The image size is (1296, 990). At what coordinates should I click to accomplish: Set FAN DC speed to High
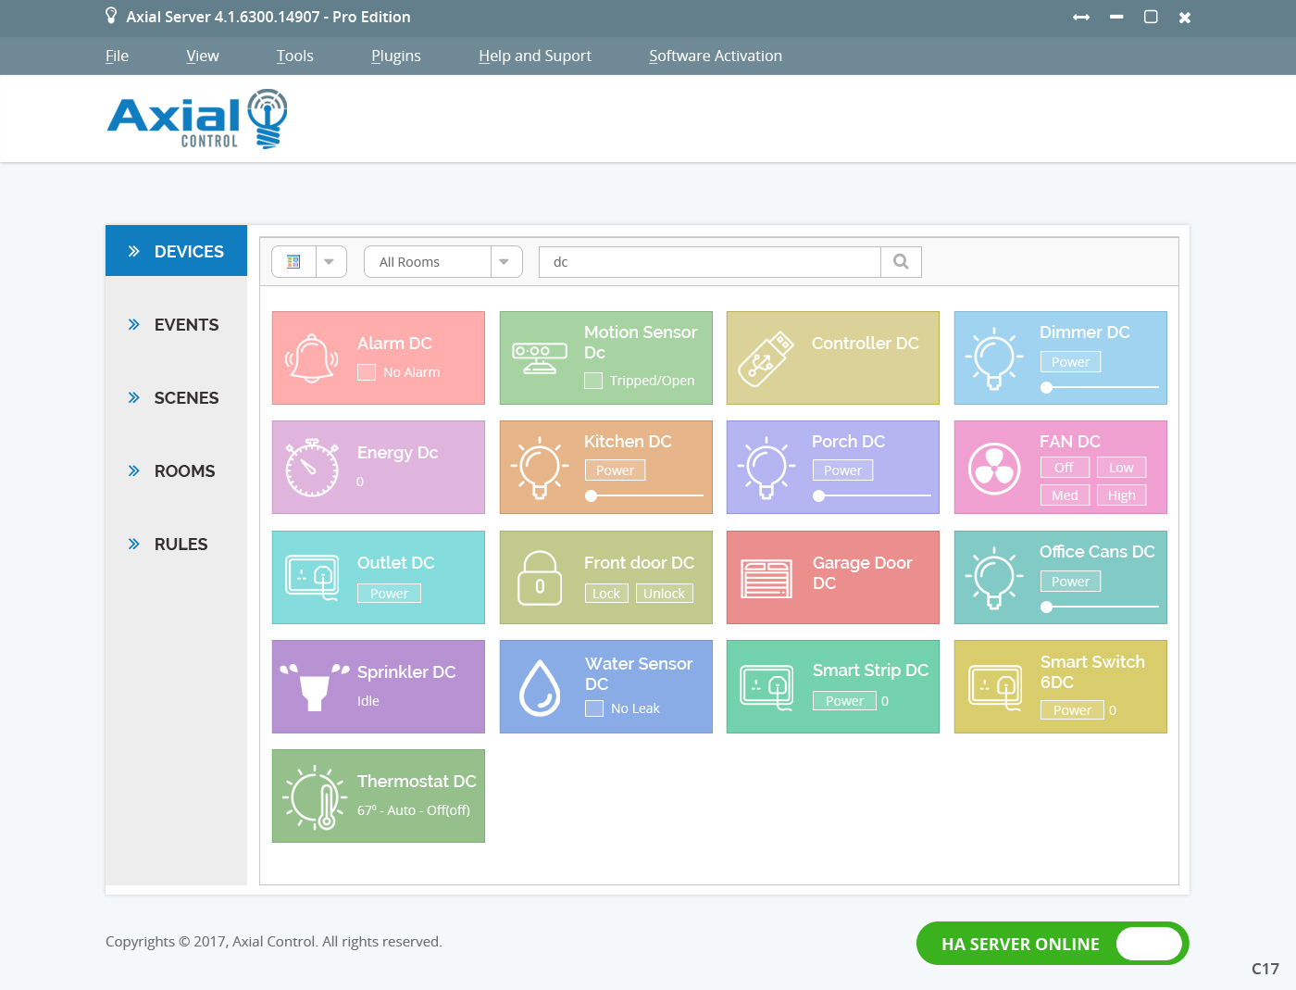1121,495
